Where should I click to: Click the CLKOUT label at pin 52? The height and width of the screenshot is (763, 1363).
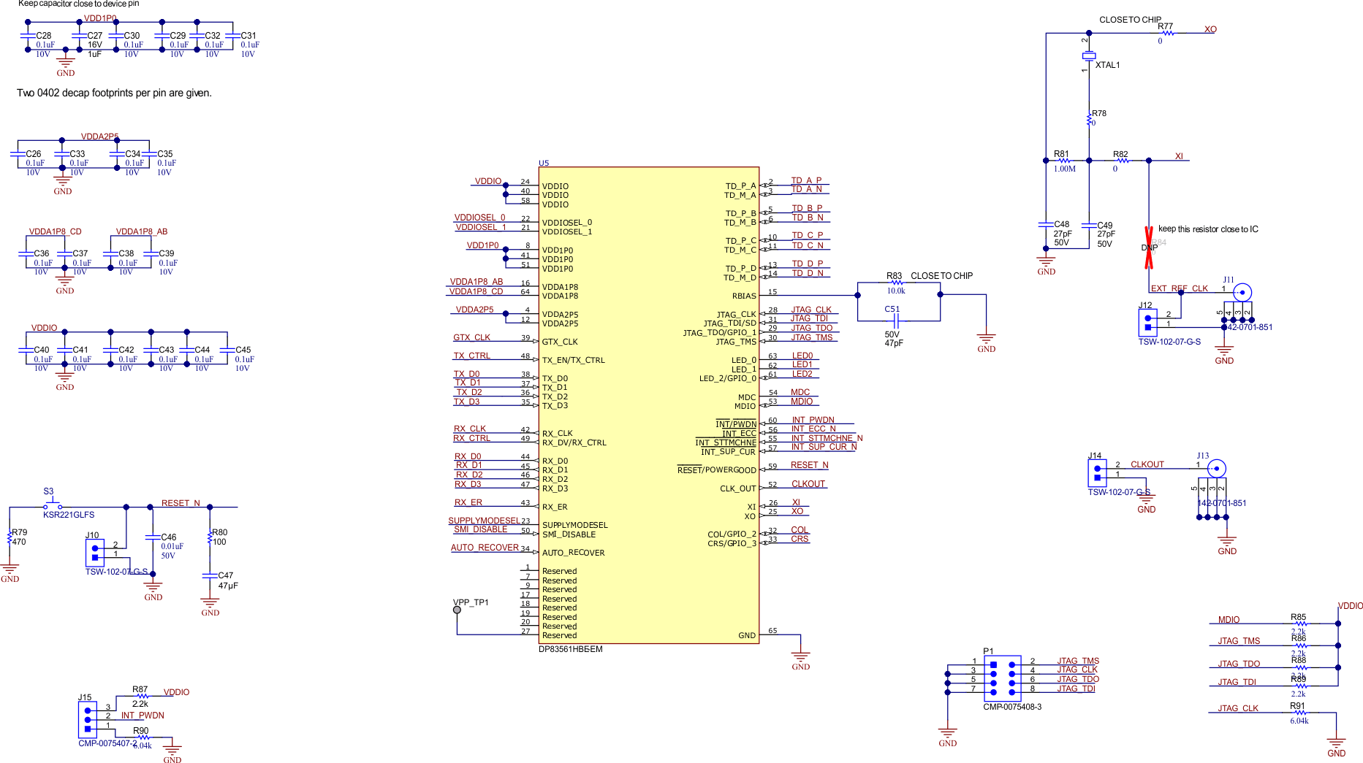tap(808, 484)
